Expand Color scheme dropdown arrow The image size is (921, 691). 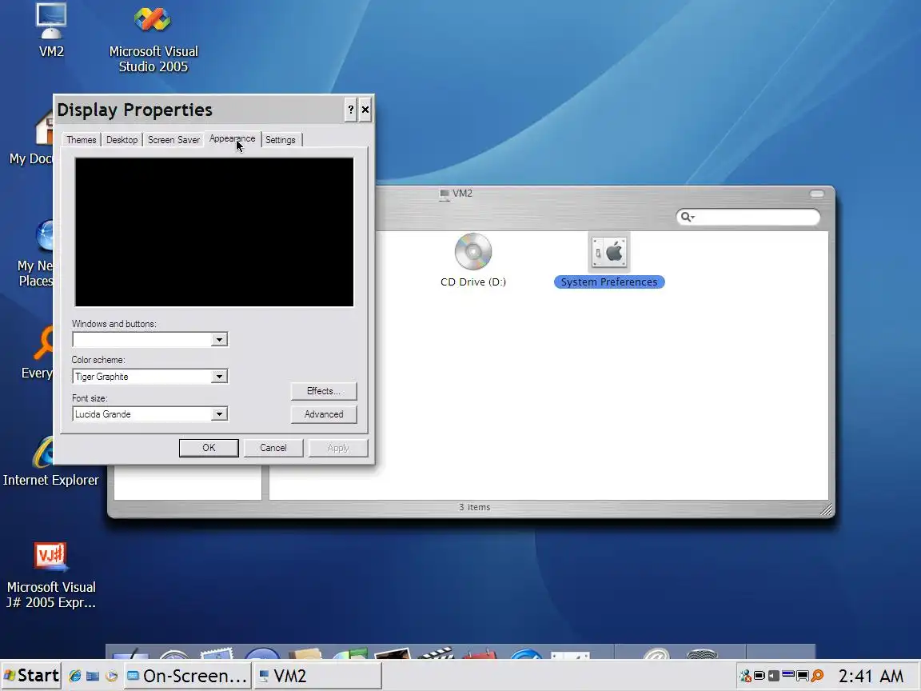click(x=219, y=377)
